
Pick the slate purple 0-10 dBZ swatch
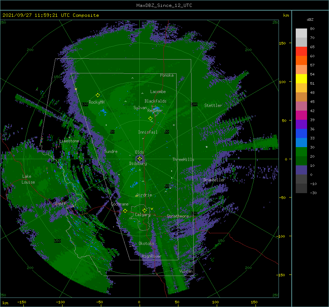[301, 170]
